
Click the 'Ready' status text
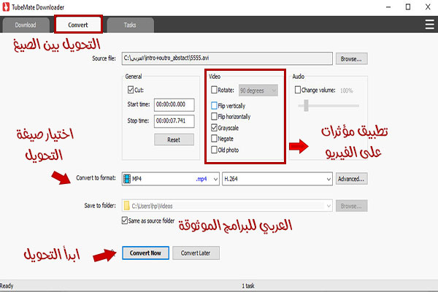pyautogui.click(x=7, y=286)
